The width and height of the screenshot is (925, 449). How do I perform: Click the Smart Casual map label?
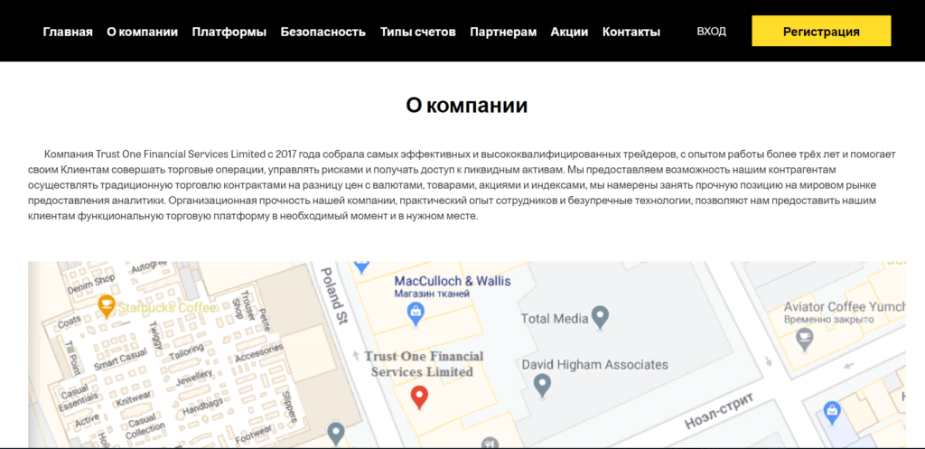coord(120,358)
